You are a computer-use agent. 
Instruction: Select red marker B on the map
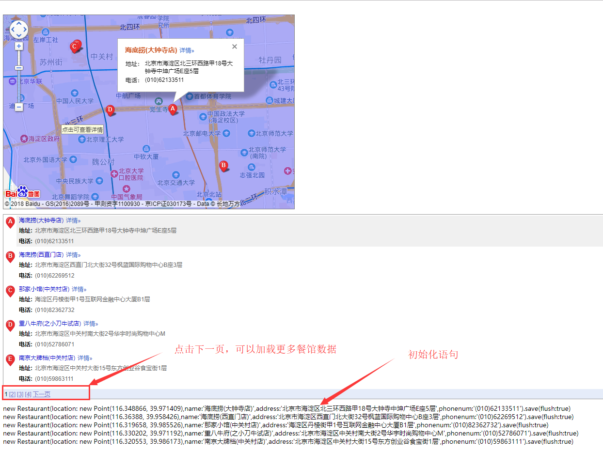tap(223, 166)
